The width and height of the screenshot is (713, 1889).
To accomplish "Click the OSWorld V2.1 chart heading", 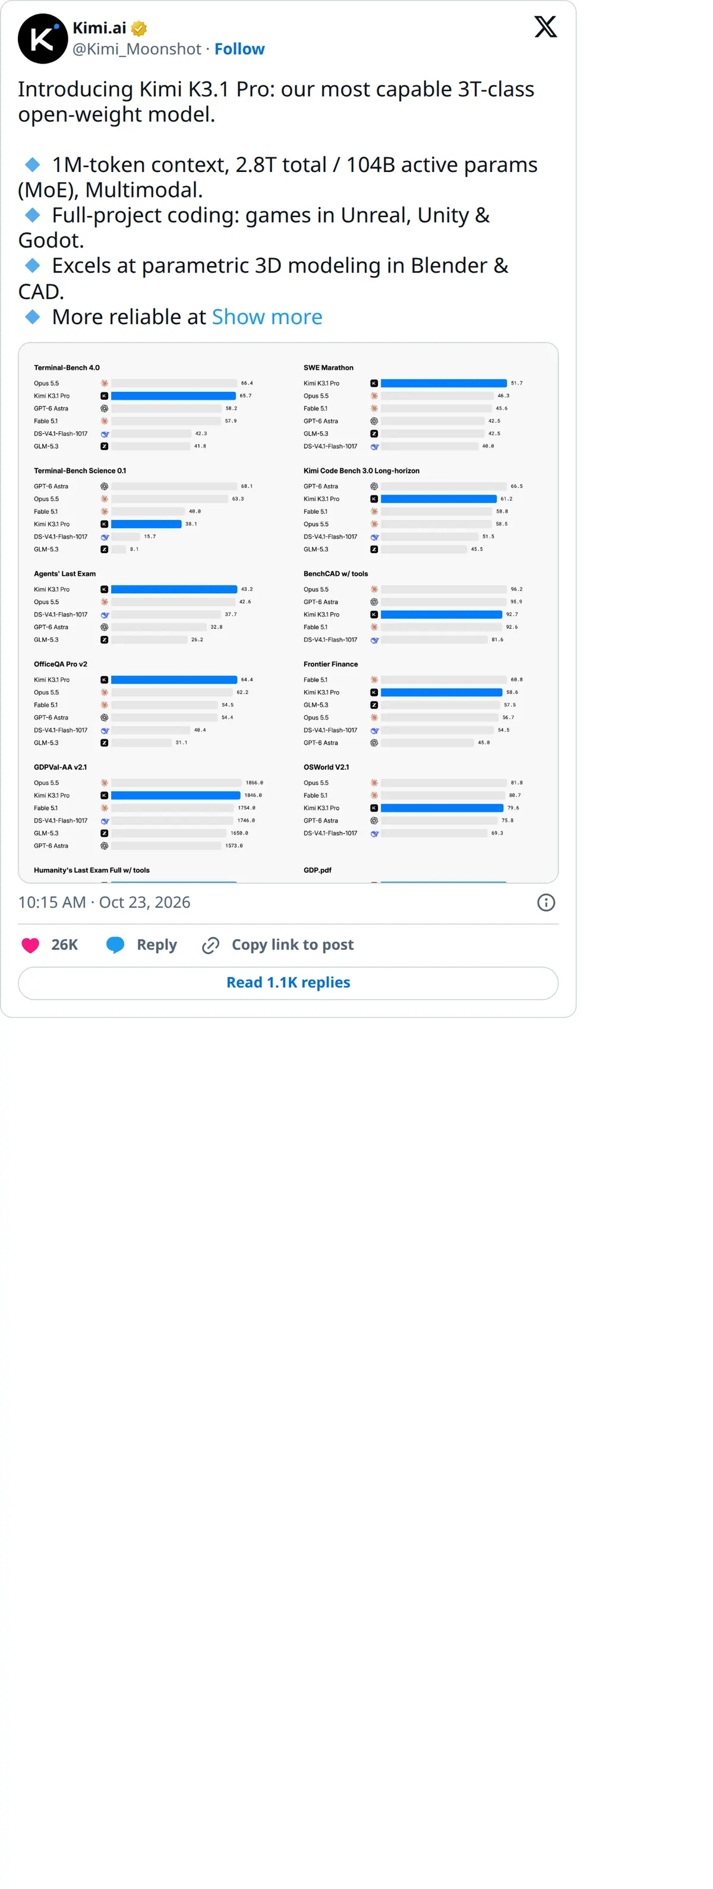I will click(326, 767).
